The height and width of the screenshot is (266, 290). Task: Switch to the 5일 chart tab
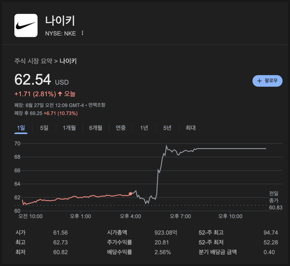pyautogui.click(x=44, y=128)
